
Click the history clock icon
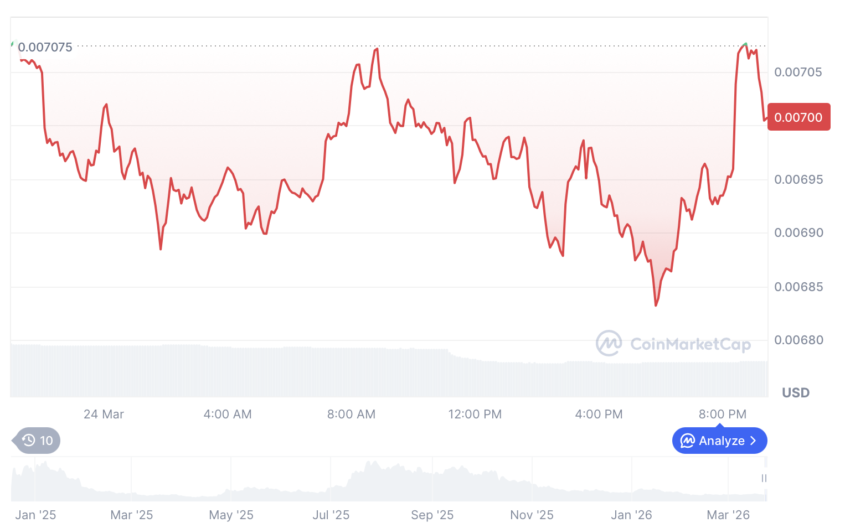pos(29,441)
